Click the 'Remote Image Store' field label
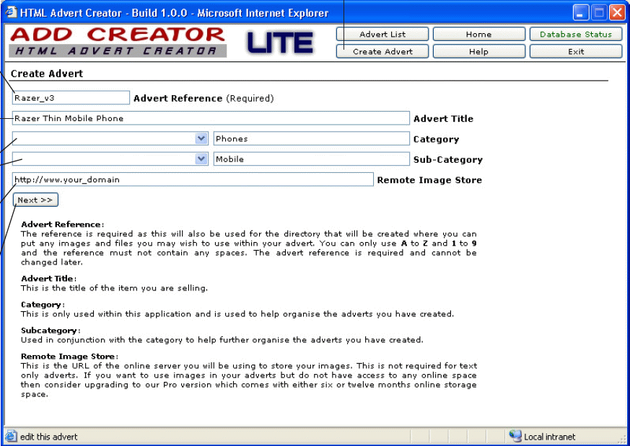630x446 pixels. [429, 180]
